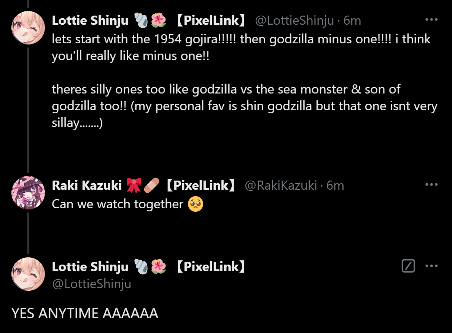Image resolution: width=452 pixels, height=333 pixels.
Task: Click the @RakiKazuki handle
Action: coord(281,185)
